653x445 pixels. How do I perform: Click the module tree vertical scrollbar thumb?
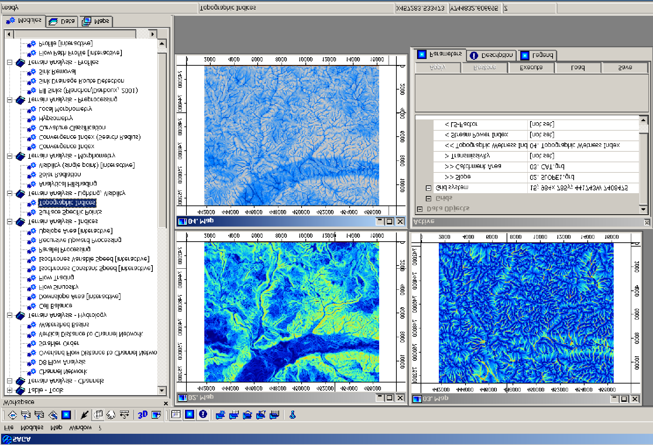tap(162, 140)
